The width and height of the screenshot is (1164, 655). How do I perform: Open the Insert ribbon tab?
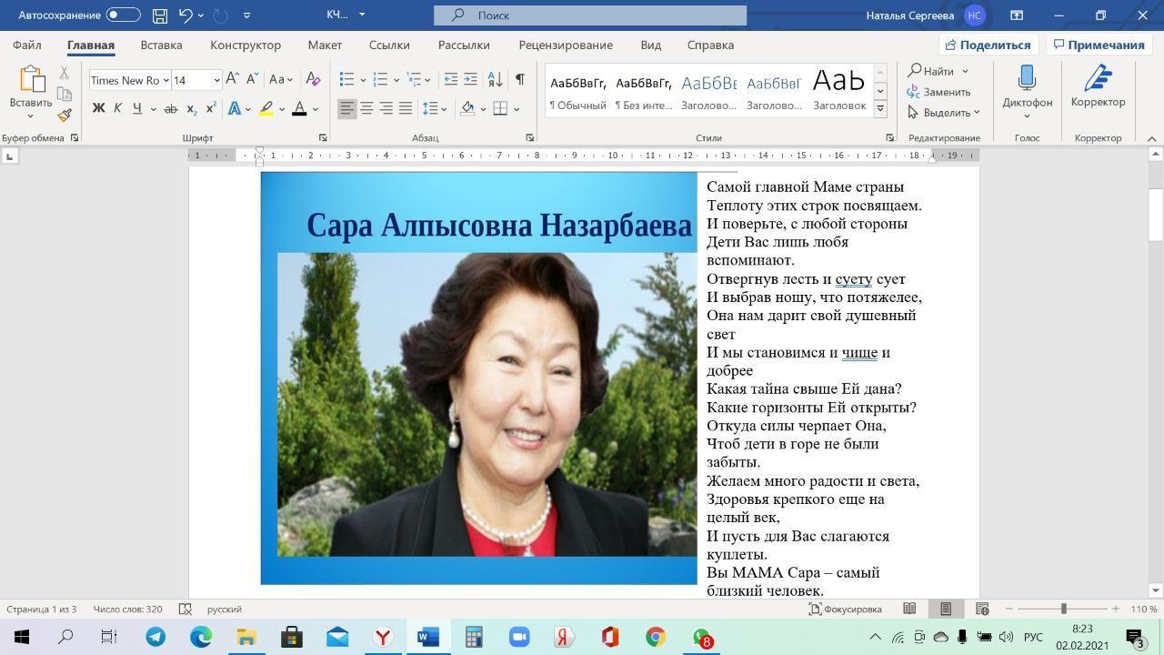coord(161,45)
